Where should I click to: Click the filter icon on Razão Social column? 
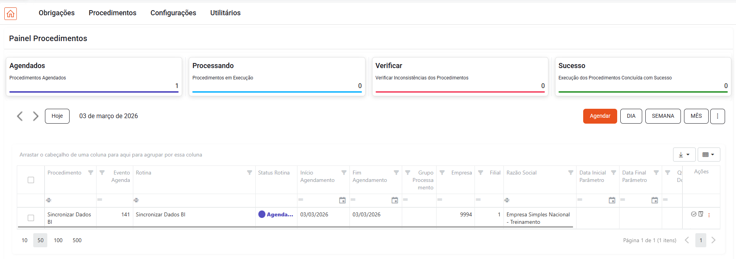(571, 173)
